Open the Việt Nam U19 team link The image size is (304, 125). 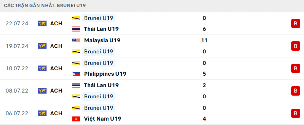[x=103, y=119]
